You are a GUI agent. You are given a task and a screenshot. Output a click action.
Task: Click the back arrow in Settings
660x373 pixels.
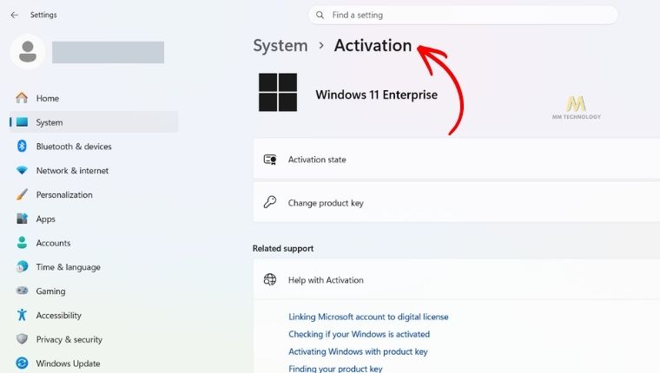[x=14, y=15]
